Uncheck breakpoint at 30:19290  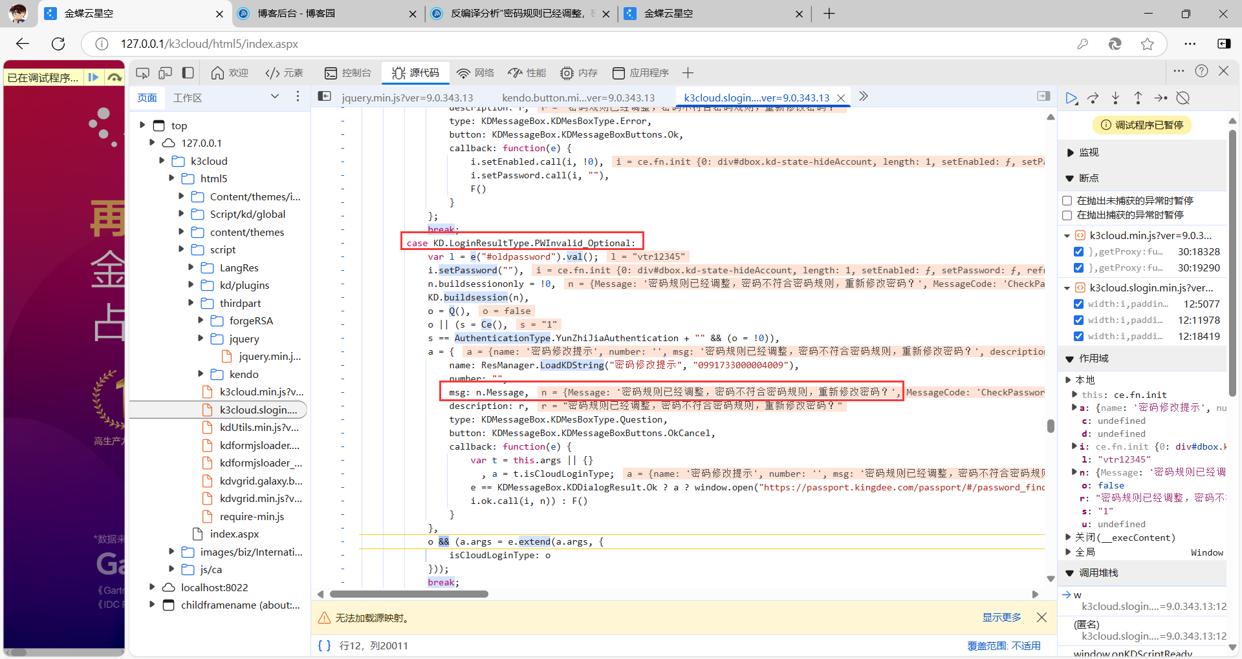(x=1078, y=267)
